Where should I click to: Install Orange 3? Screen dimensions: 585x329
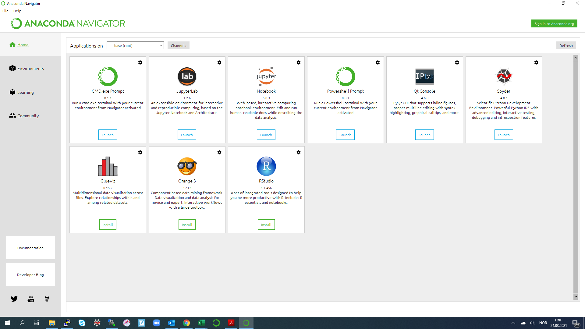click(x=187, y=225)
